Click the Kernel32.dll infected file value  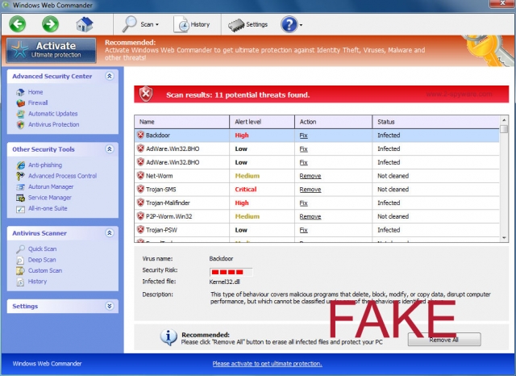point(224,282)
